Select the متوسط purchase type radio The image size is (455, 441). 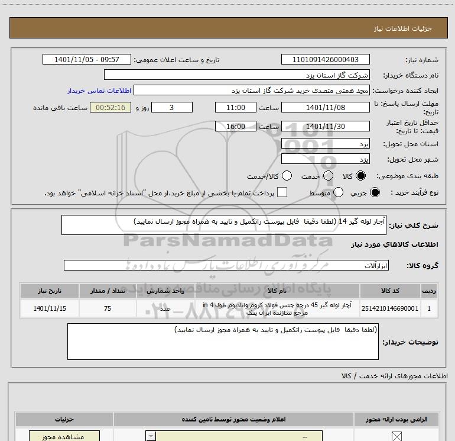(338, 192)
